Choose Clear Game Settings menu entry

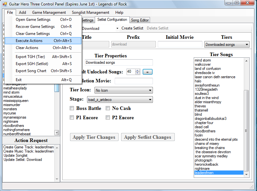pos(43,34)
